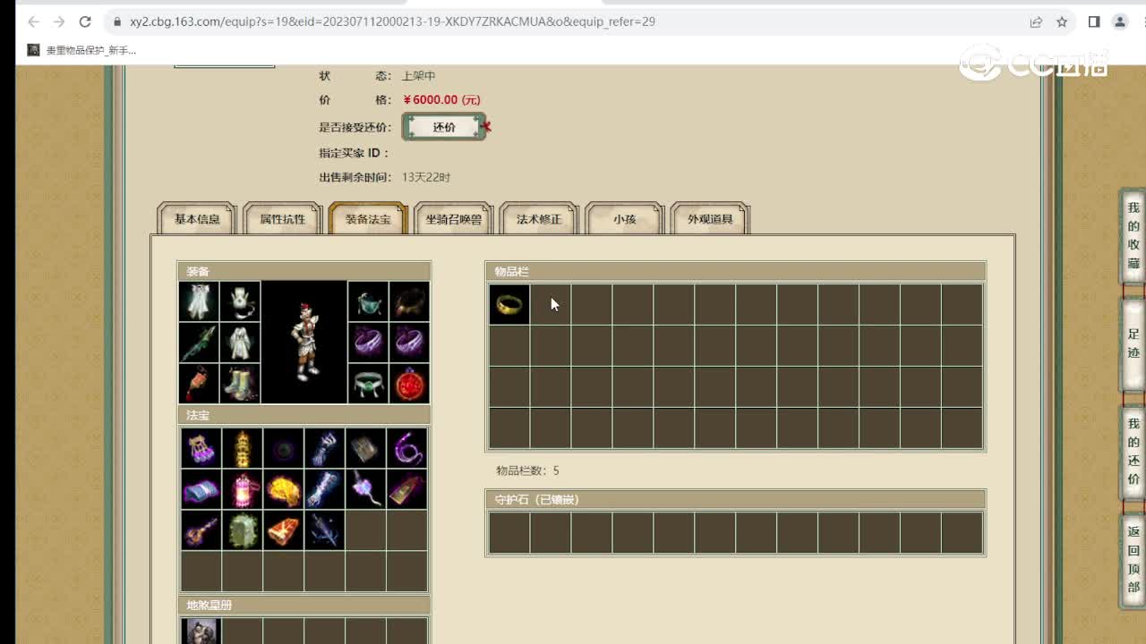
Task: Switch to the 法术修正 tab
Action: click(539, 219)
